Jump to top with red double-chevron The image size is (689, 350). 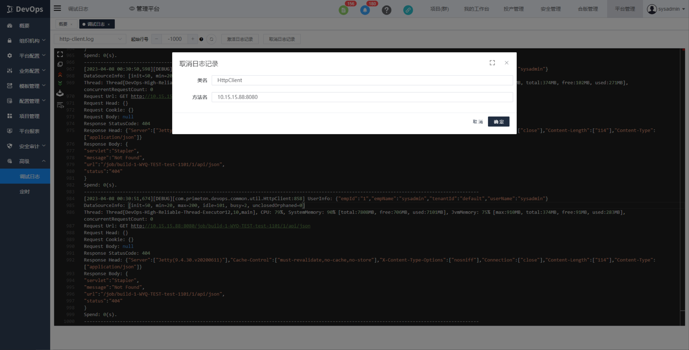[x=60, y=75]
